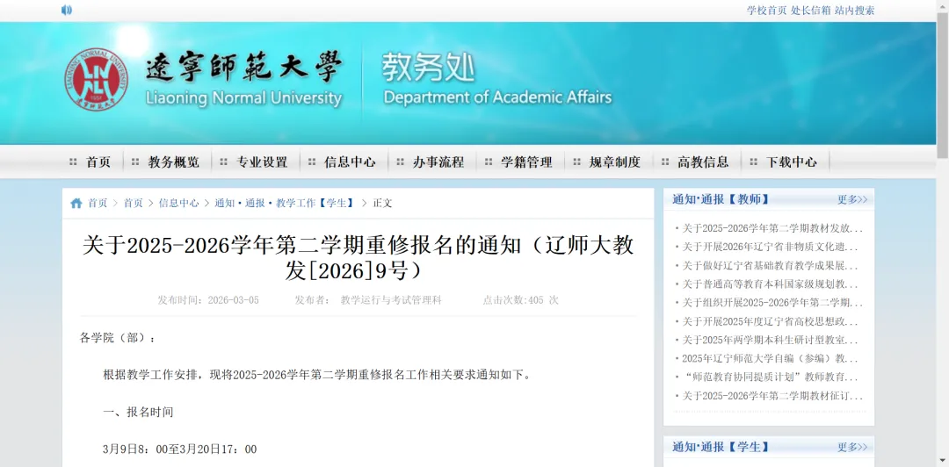Image resolution: width=949 pixels, height=467 pixels.
Task: Click the article title 关于2025-2026学年第二学期重修报名的通知
Action: 359,259
